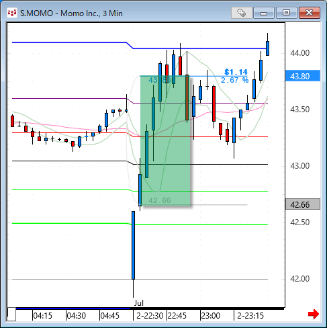This screenshot has height=328, width=327.
Task: Click the 22:45 time axis label
Action: pos(177,316)
